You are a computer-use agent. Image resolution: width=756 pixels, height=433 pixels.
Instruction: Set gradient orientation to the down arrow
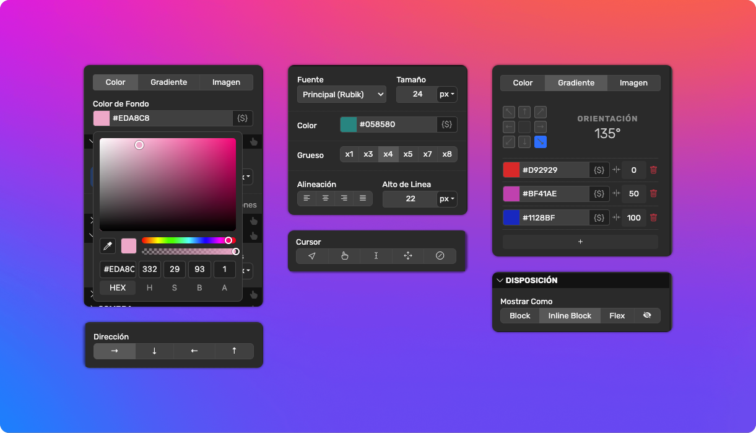pos(524,142)
